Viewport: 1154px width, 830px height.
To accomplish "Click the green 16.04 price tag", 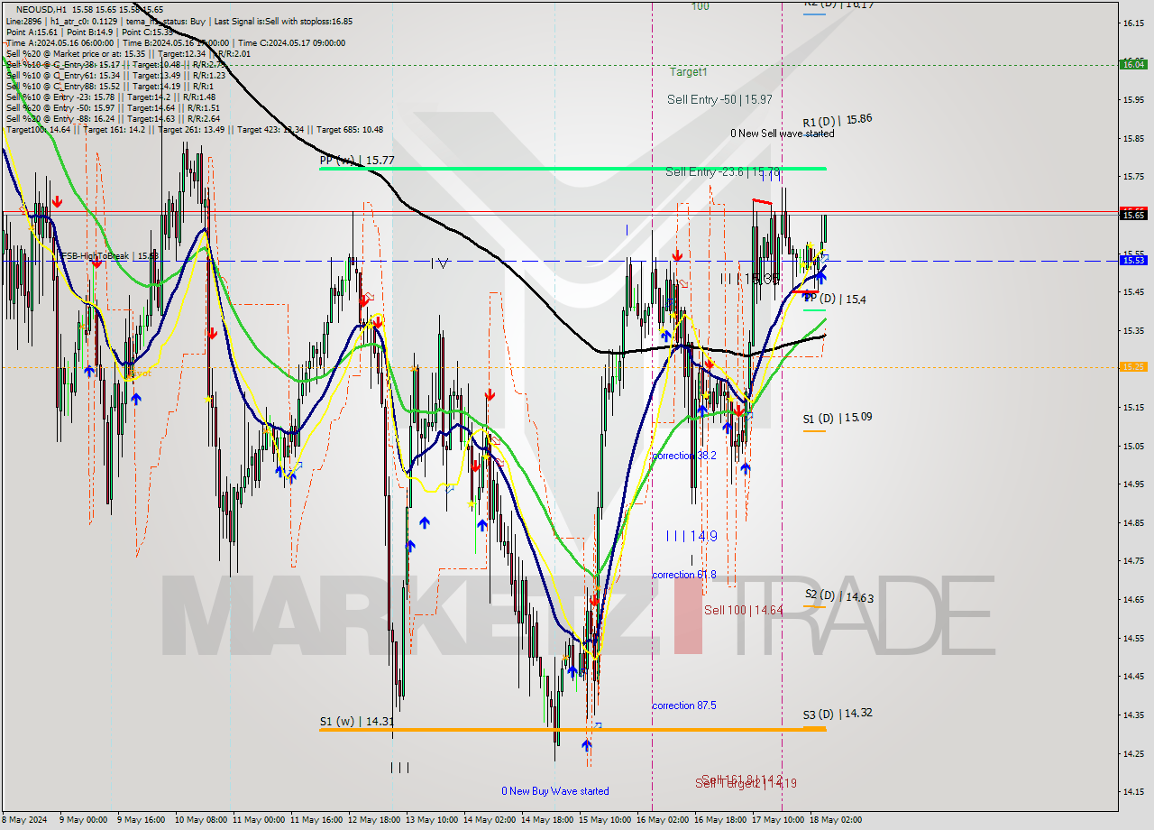I will (x=1132, y=64).
